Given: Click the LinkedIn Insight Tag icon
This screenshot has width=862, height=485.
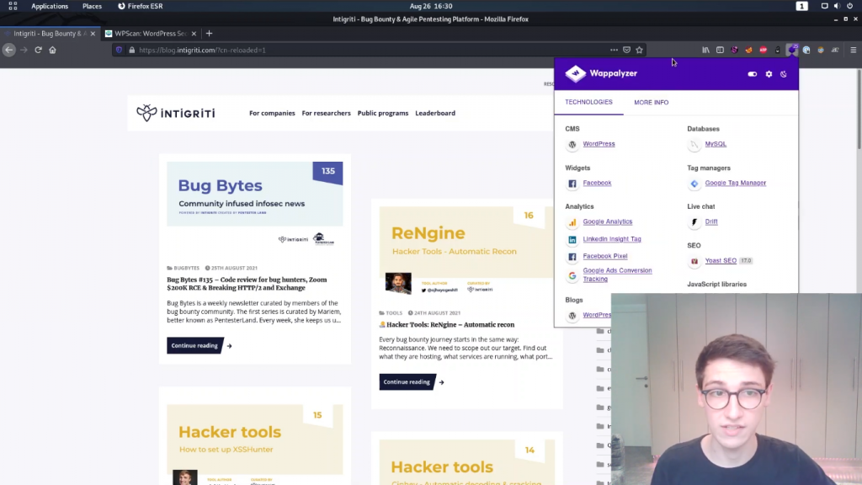Looking at the screenshot, I should click(572, 240).
